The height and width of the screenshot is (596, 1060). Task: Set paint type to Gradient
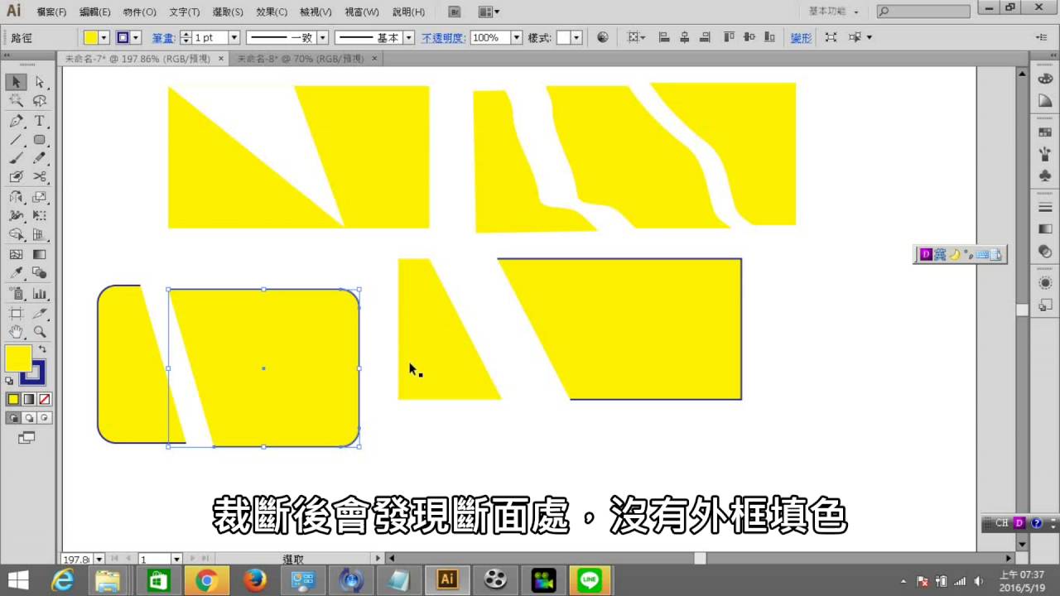[x=29, y=399]
